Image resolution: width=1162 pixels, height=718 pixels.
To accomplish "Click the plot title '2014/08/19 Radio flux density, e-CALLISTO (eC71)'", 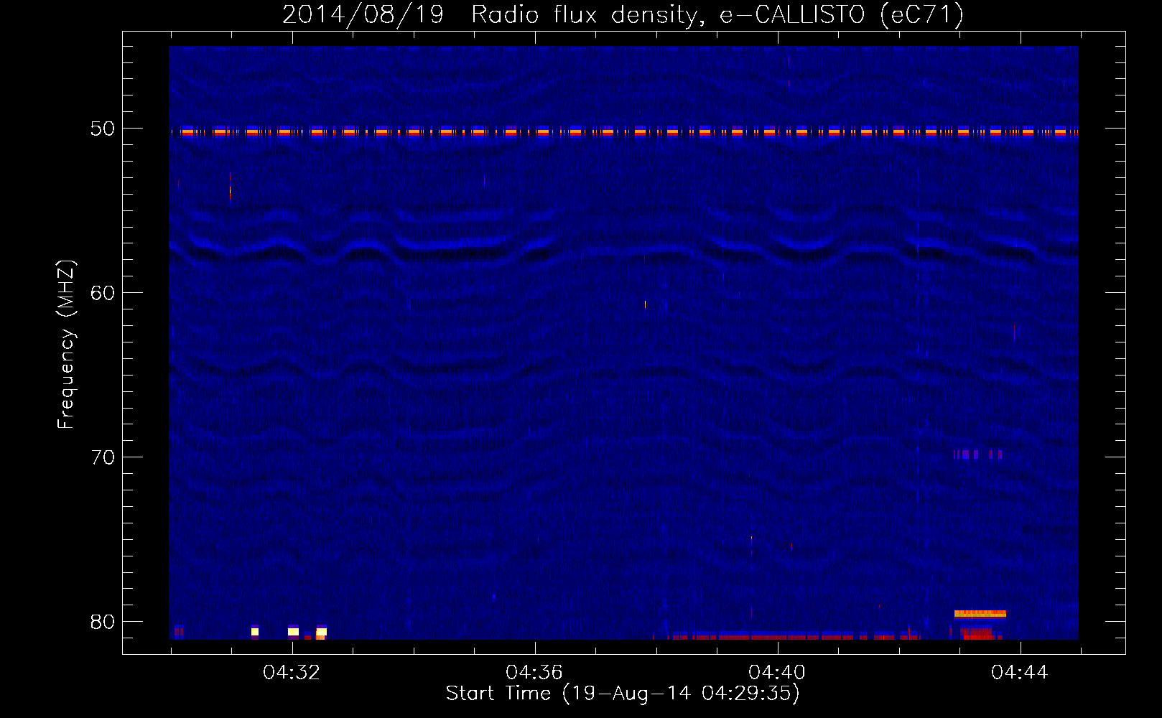I will [x=623, y=14].
